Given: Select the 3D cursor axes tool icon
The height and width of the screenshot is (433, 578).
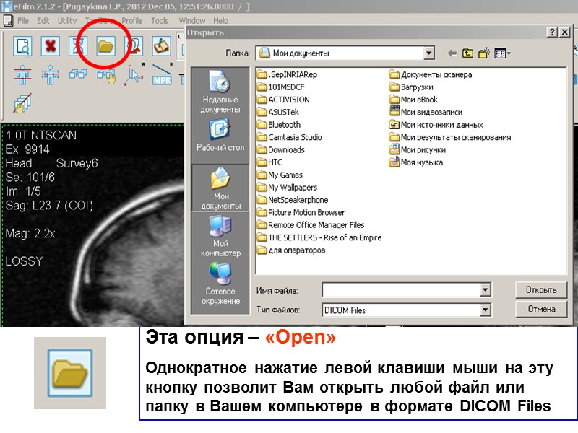Looking at the screenshot, I should pyautogui.click(x=134, y=75).
